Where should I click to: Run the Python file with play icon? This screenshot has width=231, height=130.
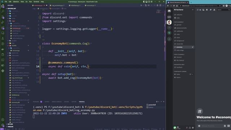coord(141,5)
